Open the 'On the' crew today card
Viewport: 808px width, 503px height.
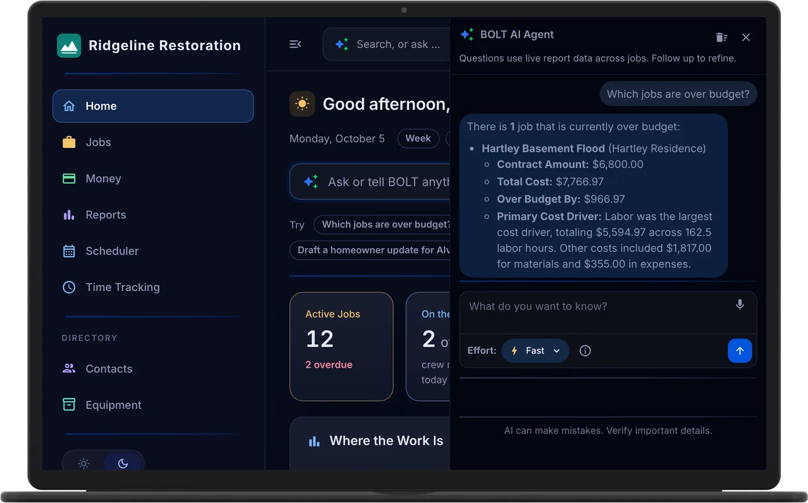428,346
